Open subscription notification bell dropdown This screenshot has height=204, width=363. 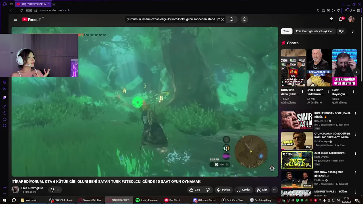click(x=55, y=190)
